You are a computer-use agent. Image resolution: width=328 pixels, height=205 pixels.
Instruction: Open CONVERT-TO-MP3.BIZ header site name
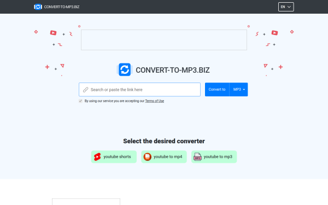coord(62,7)
